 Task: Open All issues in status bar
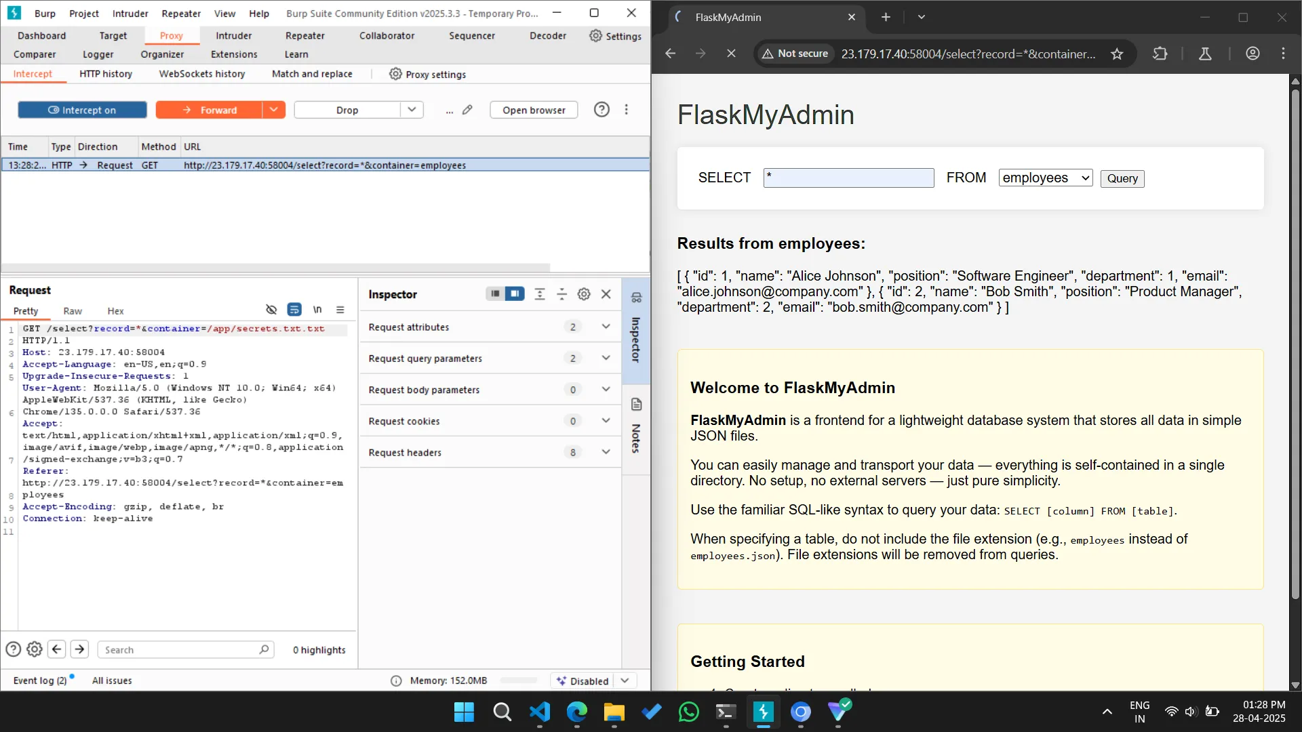coord(112,680)
